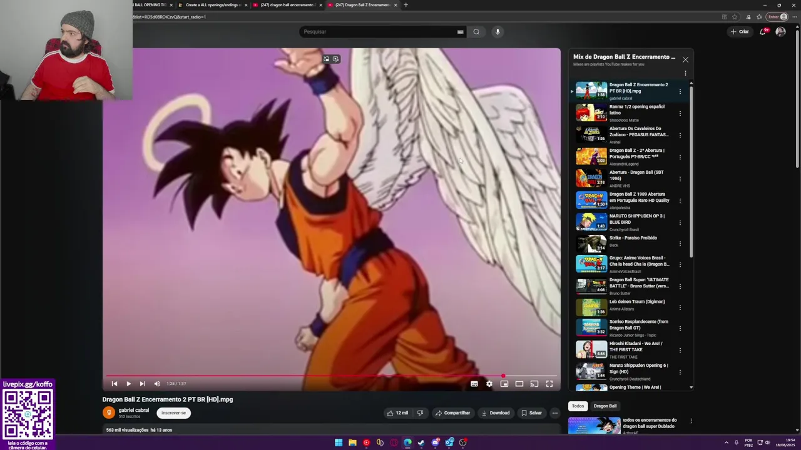Play the paused video

[x=128, y=384]
